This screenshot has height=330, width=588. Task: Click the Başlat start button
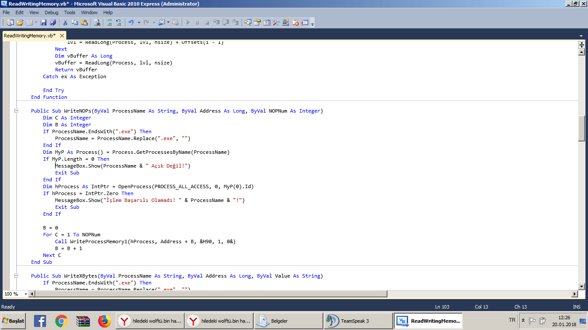[x=13, y=321]
